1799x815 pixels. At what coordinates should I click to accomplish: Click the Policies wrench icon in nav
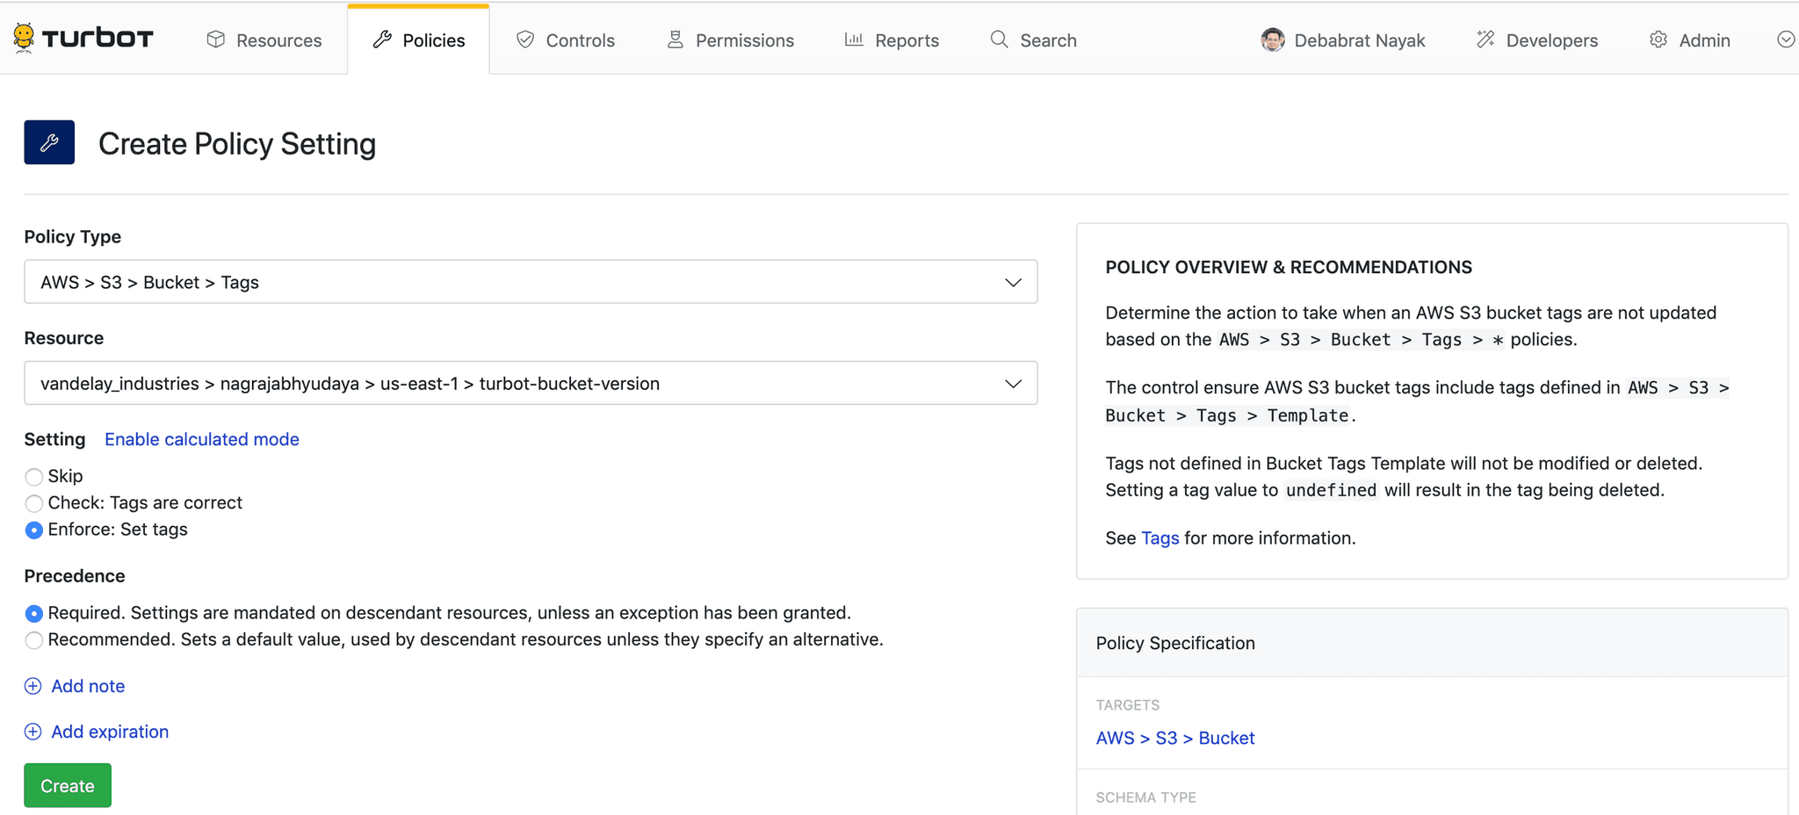click(x=382, y=40)
